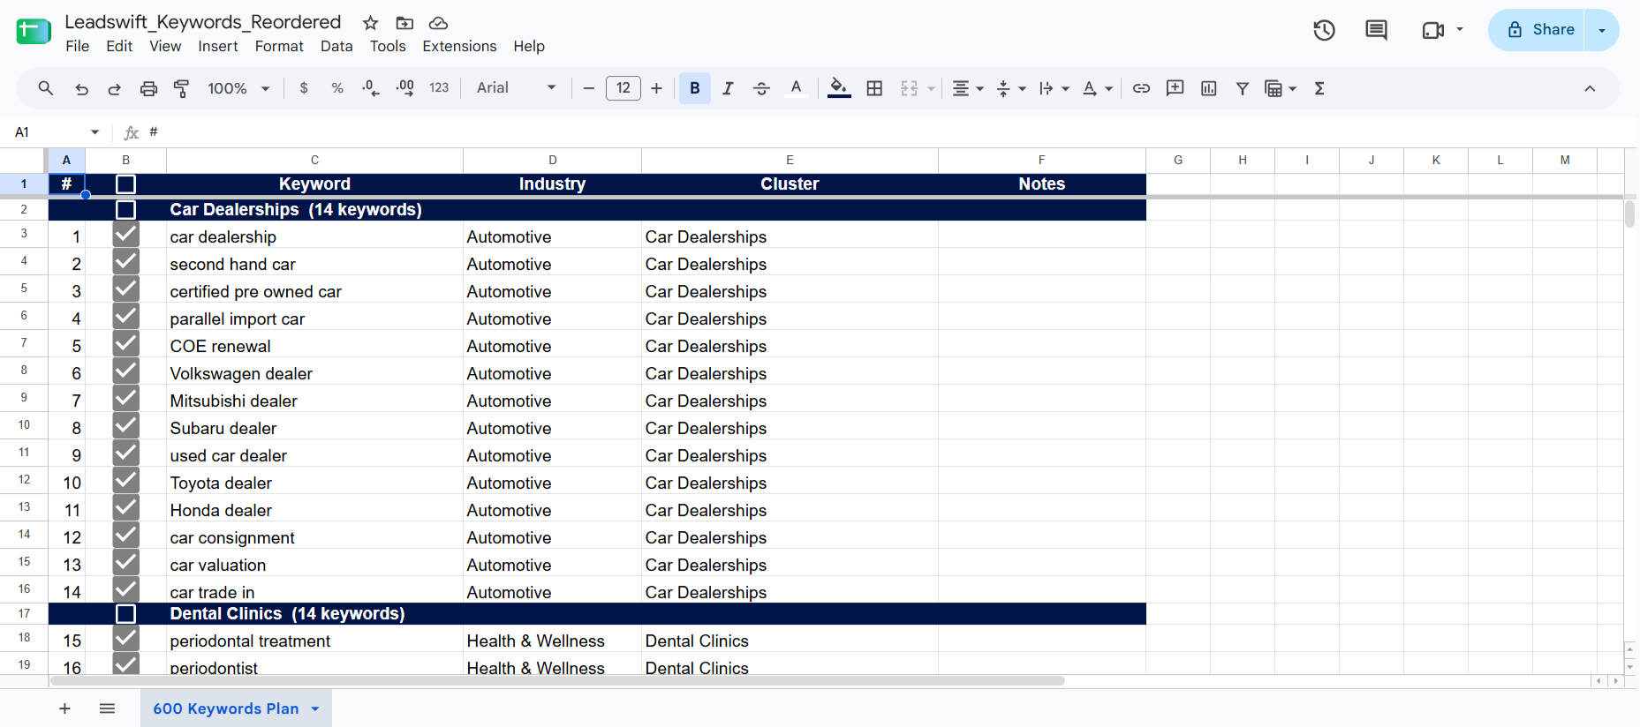The height and width of the screenshot is (727, 1640).
Task: Toggle Bold formatting
Action: point(695,88)
